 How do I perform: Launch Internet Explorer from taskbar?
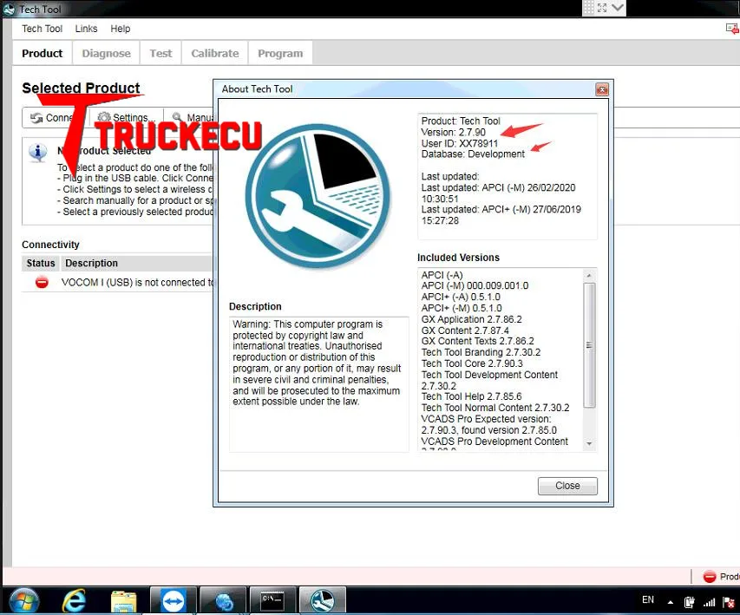(x=74, y=601)
